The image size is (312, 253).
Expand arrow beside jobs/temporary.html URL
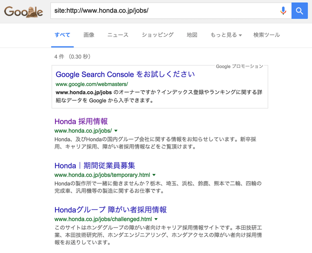pos(154,175)
